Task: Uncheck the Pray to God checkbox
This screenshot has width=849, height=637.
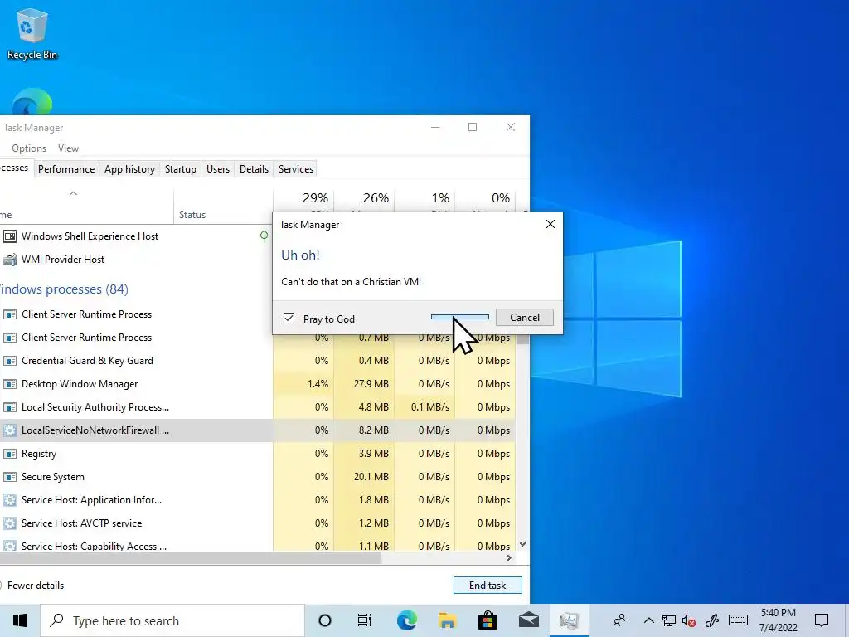Action: pos(289,318)
